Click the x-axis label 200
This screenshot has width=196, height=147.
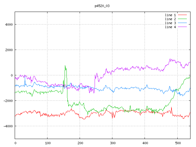(80, 143)
